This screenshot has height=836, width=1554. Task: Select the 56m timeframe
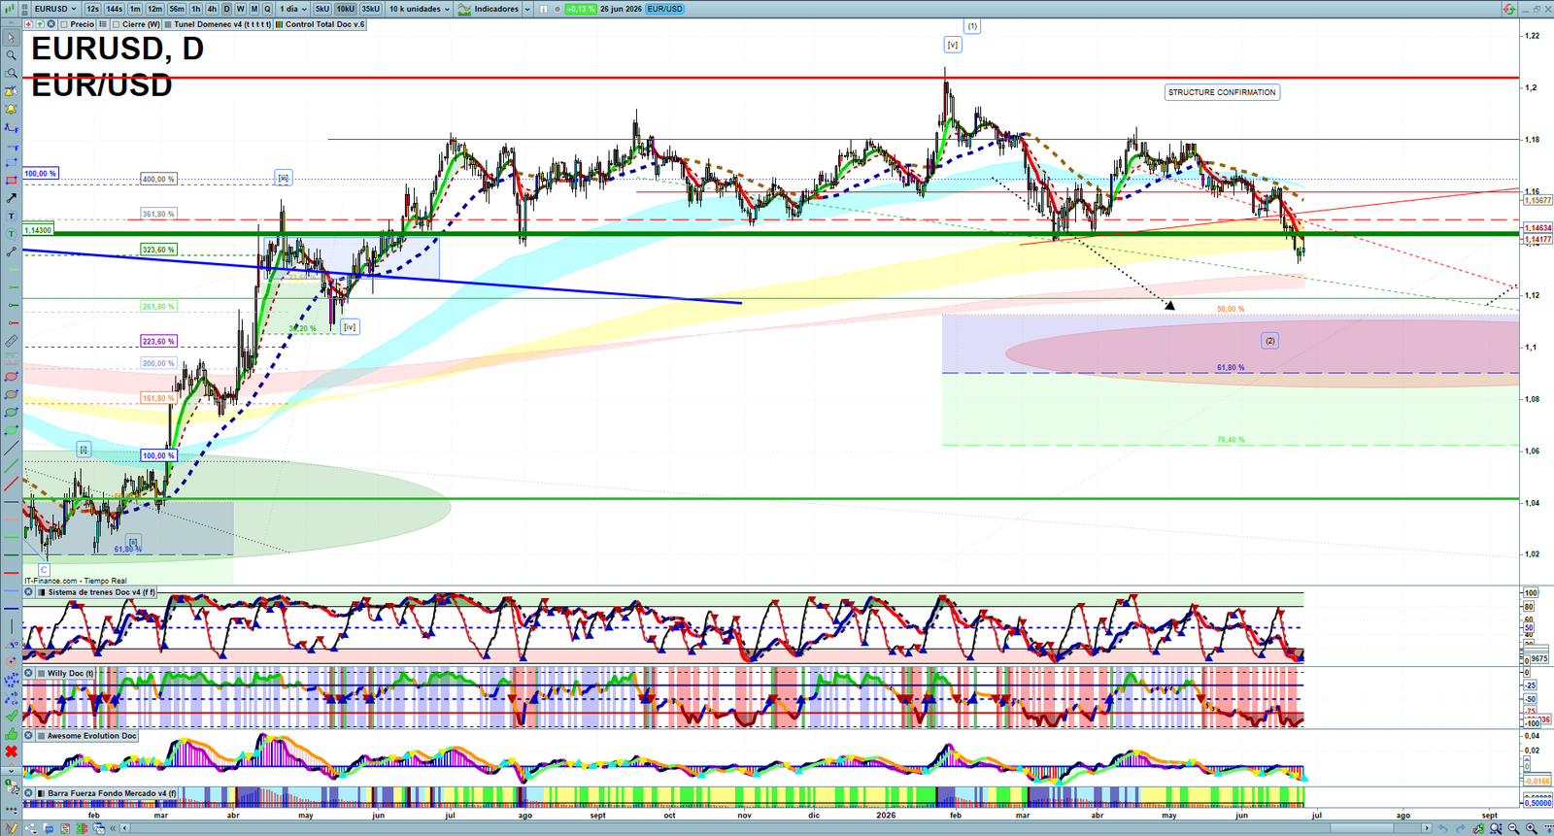[x=177, y=9]
